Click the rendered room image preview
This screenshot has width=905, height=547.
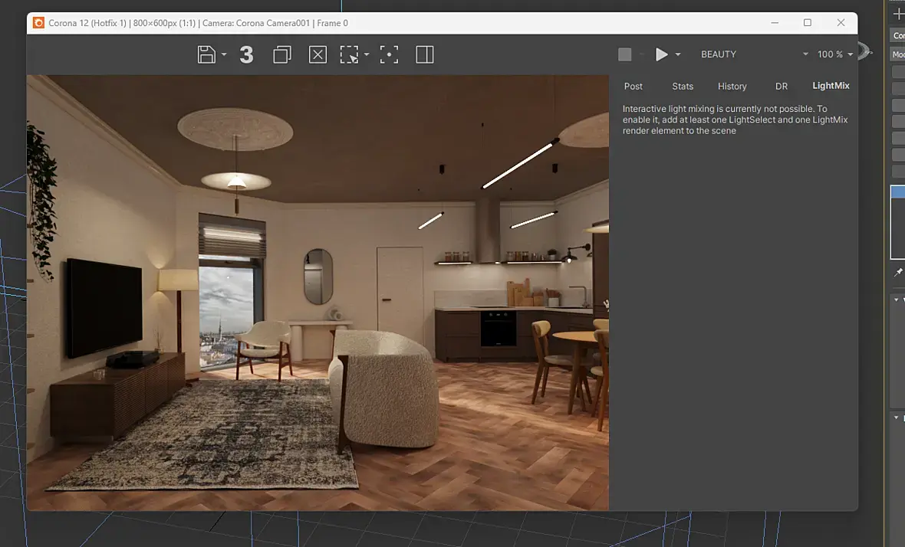[x=318, y=291]
